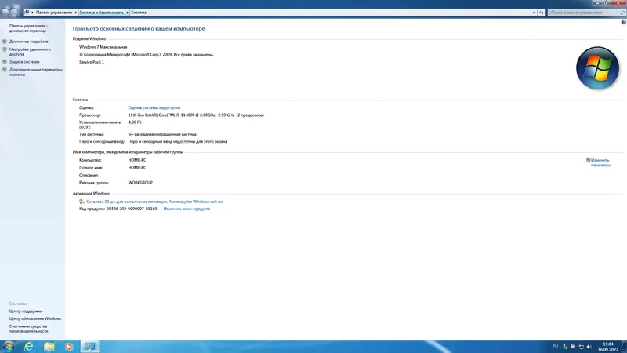Click the System window taskbar button
Image resolution: width=627 pixels, height=353 pixels.
click(x=89, y=347)
